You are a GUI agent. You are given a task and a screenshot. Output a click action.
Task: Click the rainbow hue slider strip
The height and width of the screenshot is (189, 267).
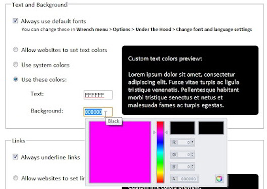160,152
